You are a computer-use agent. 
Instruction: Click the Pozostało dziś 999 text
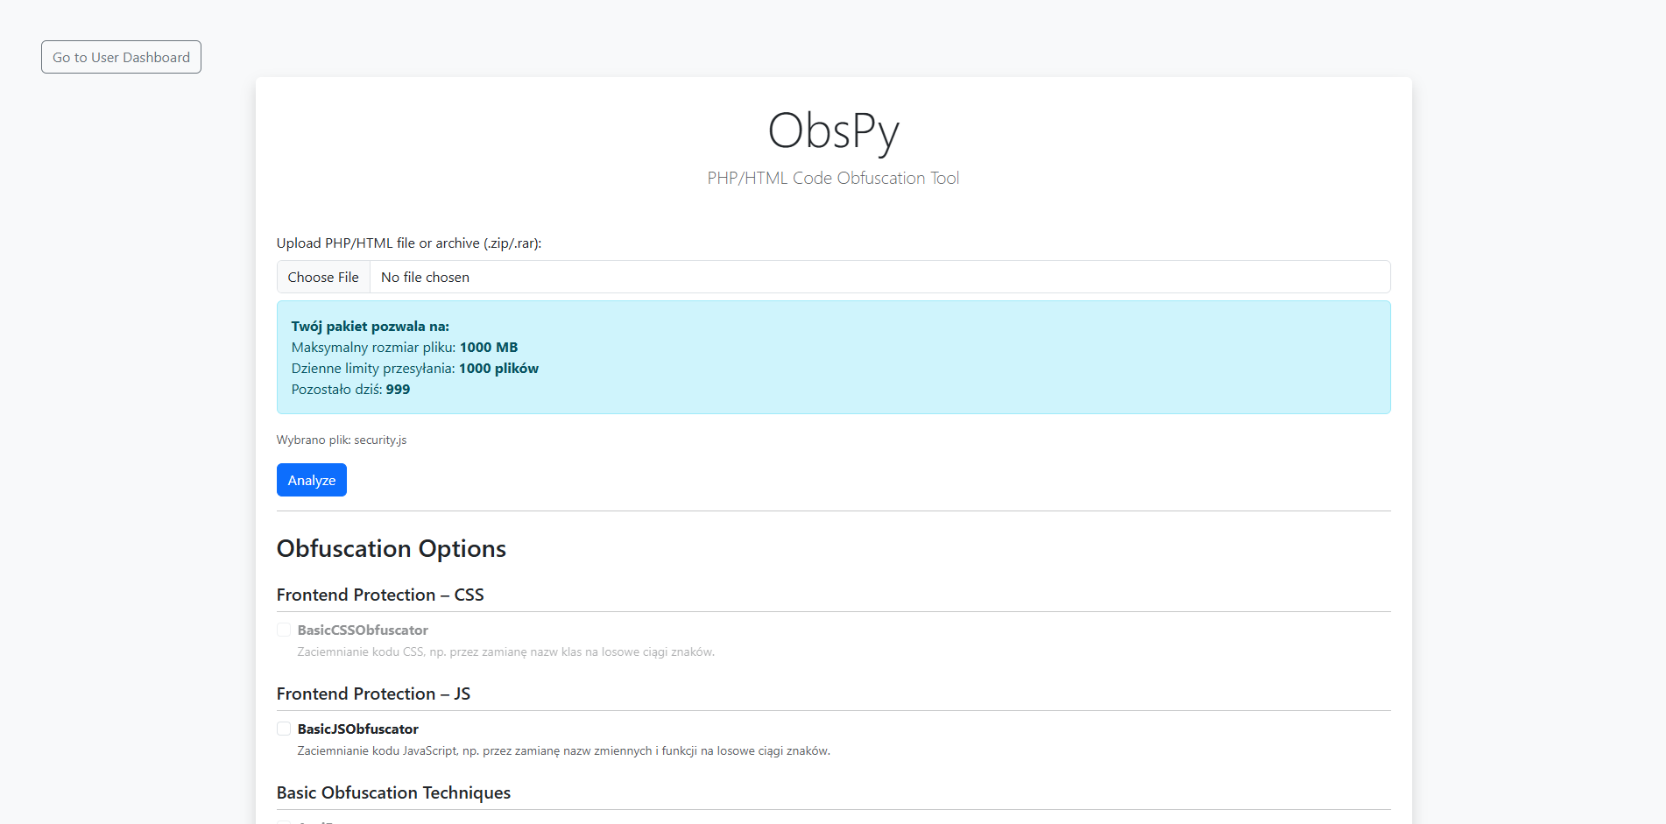coord(350,389)
